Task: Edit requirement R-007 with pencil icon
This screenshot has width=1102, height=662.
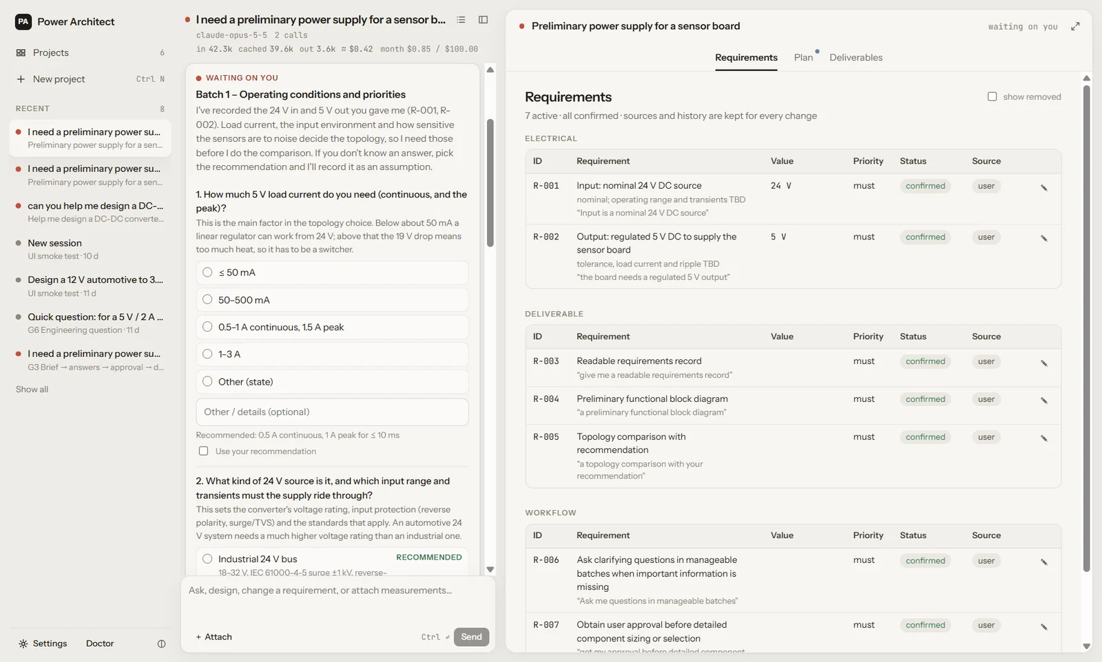Action: (1044, 626)
